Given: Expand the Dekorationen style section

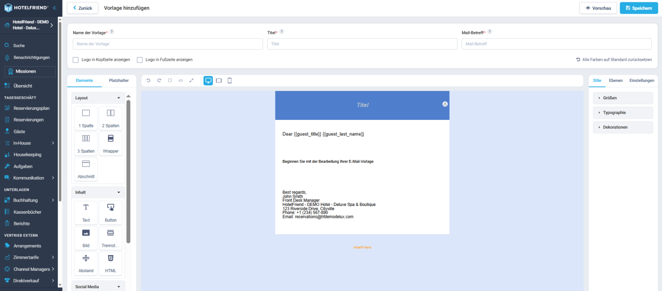Looking at the screenshot, I should pyautogui.click(x=623, y=127).
